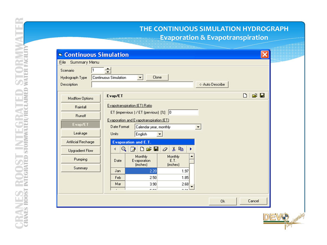Click the table's vertical scrollbar down arrow
The image size is (327, 245).
point(192,187)
